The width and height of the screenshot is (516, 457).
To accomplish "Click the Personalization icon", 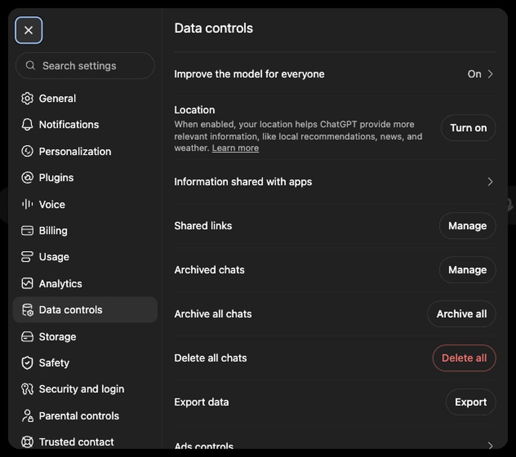I will tap(28, 151).
